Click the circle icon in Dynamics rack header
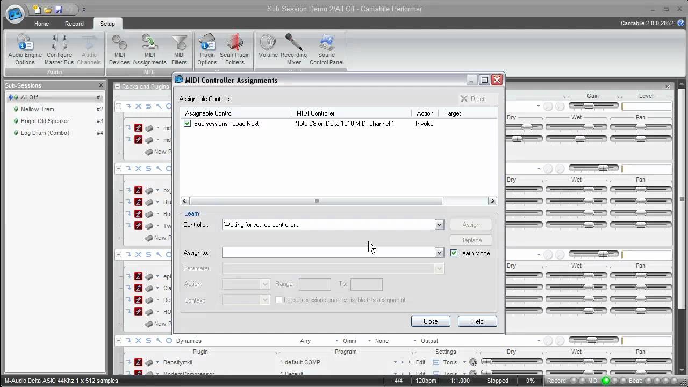 [169, 341]
